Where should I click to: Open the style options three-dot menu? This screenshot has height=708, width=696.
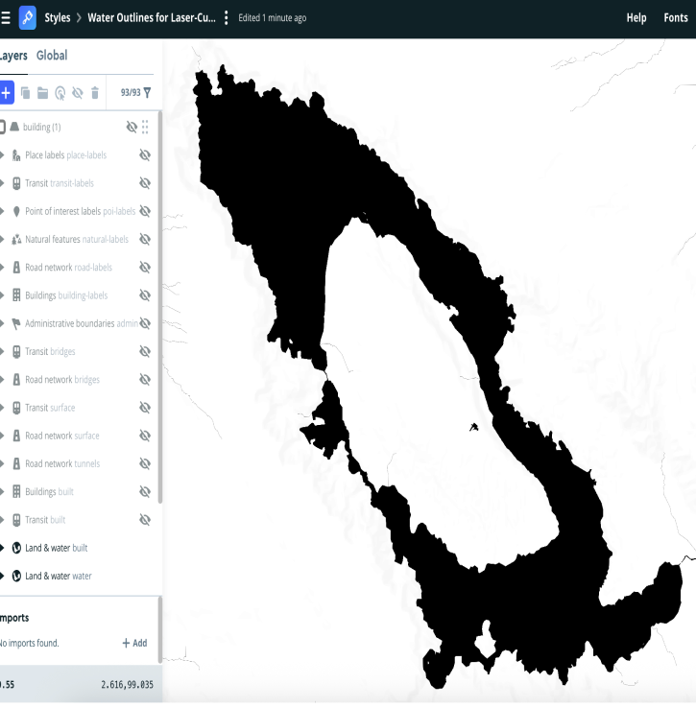[226, 18]
